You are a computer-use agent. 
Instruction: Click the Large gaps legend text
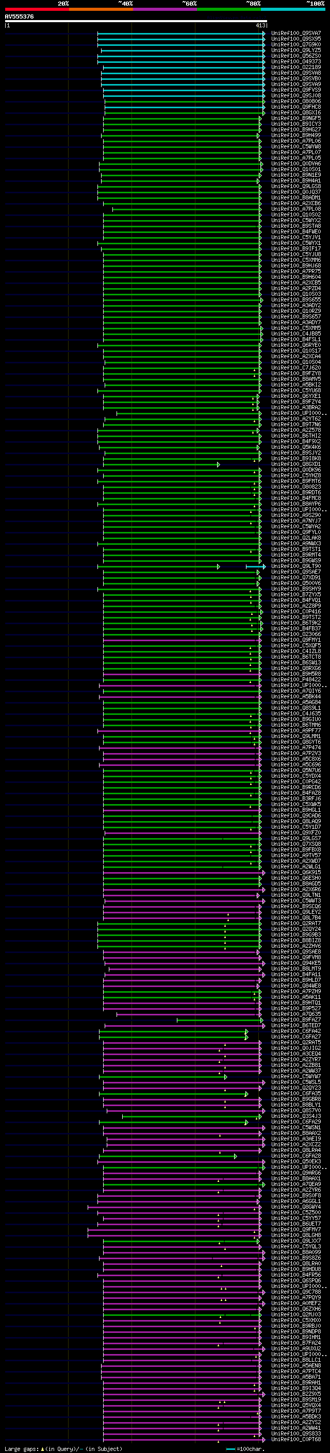(63, 1448)
